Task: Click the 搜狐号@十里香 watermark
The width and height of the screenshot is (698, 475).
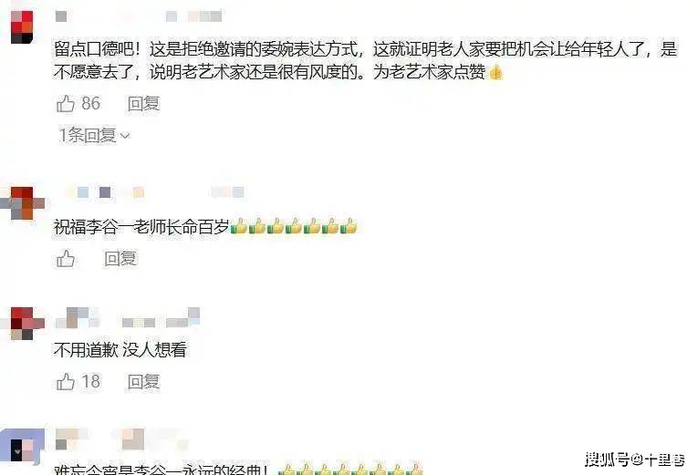Action: tap(635, 460)
